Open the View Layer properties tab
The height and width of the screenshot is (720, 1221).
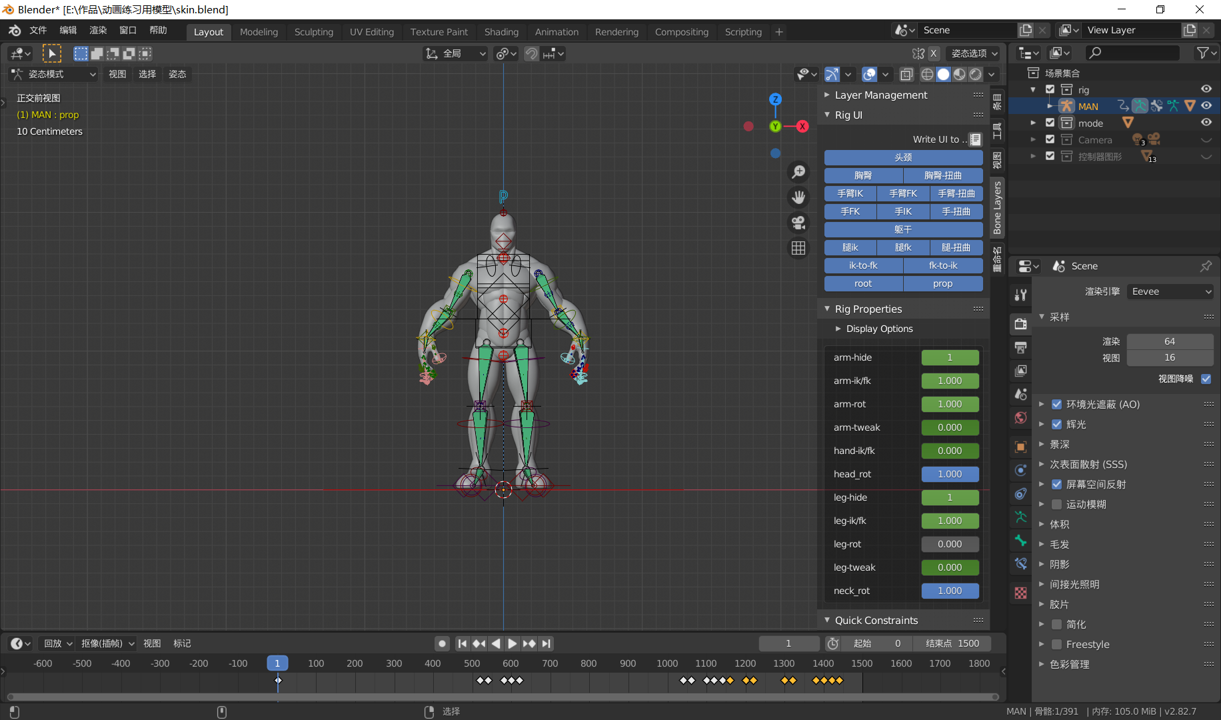click(1020, 371)
